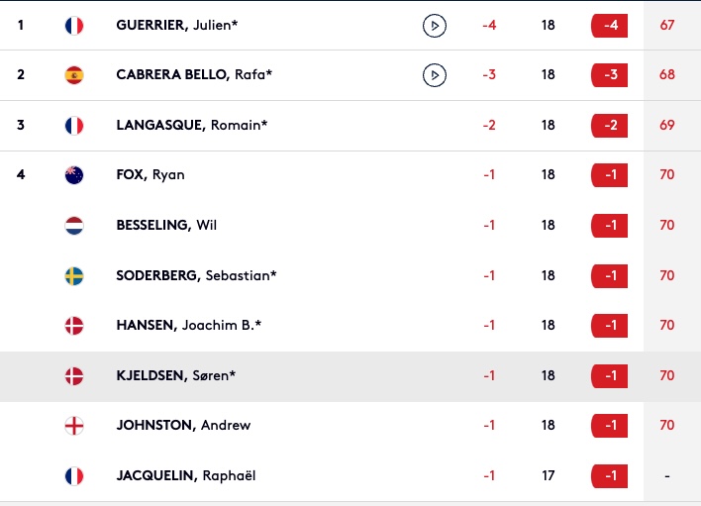Click the English flag beside Johnston
Image resolution: width=701 pixels, height=506 pixels.
point(74,426)
